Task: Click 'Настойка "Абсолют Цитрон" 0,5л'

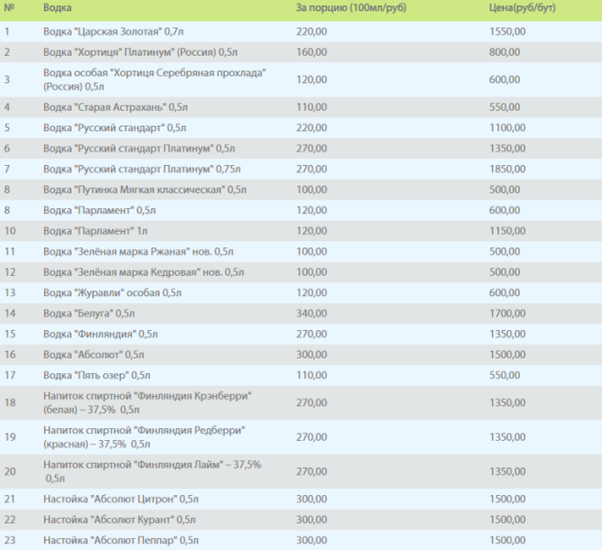Action: 121,500
